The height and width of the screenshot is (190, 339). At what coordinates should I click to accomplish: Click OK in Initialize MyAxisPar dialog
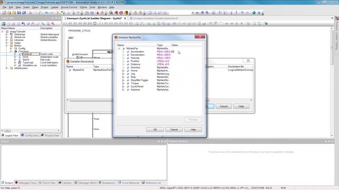[155, 129]
